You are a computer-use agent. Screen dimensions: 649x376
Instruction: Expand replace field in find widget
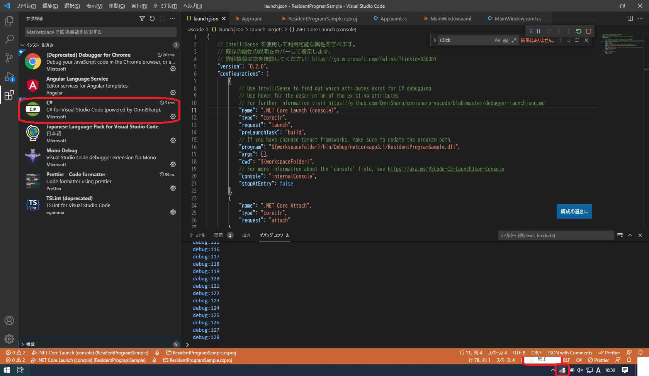[x=435, y=40]
